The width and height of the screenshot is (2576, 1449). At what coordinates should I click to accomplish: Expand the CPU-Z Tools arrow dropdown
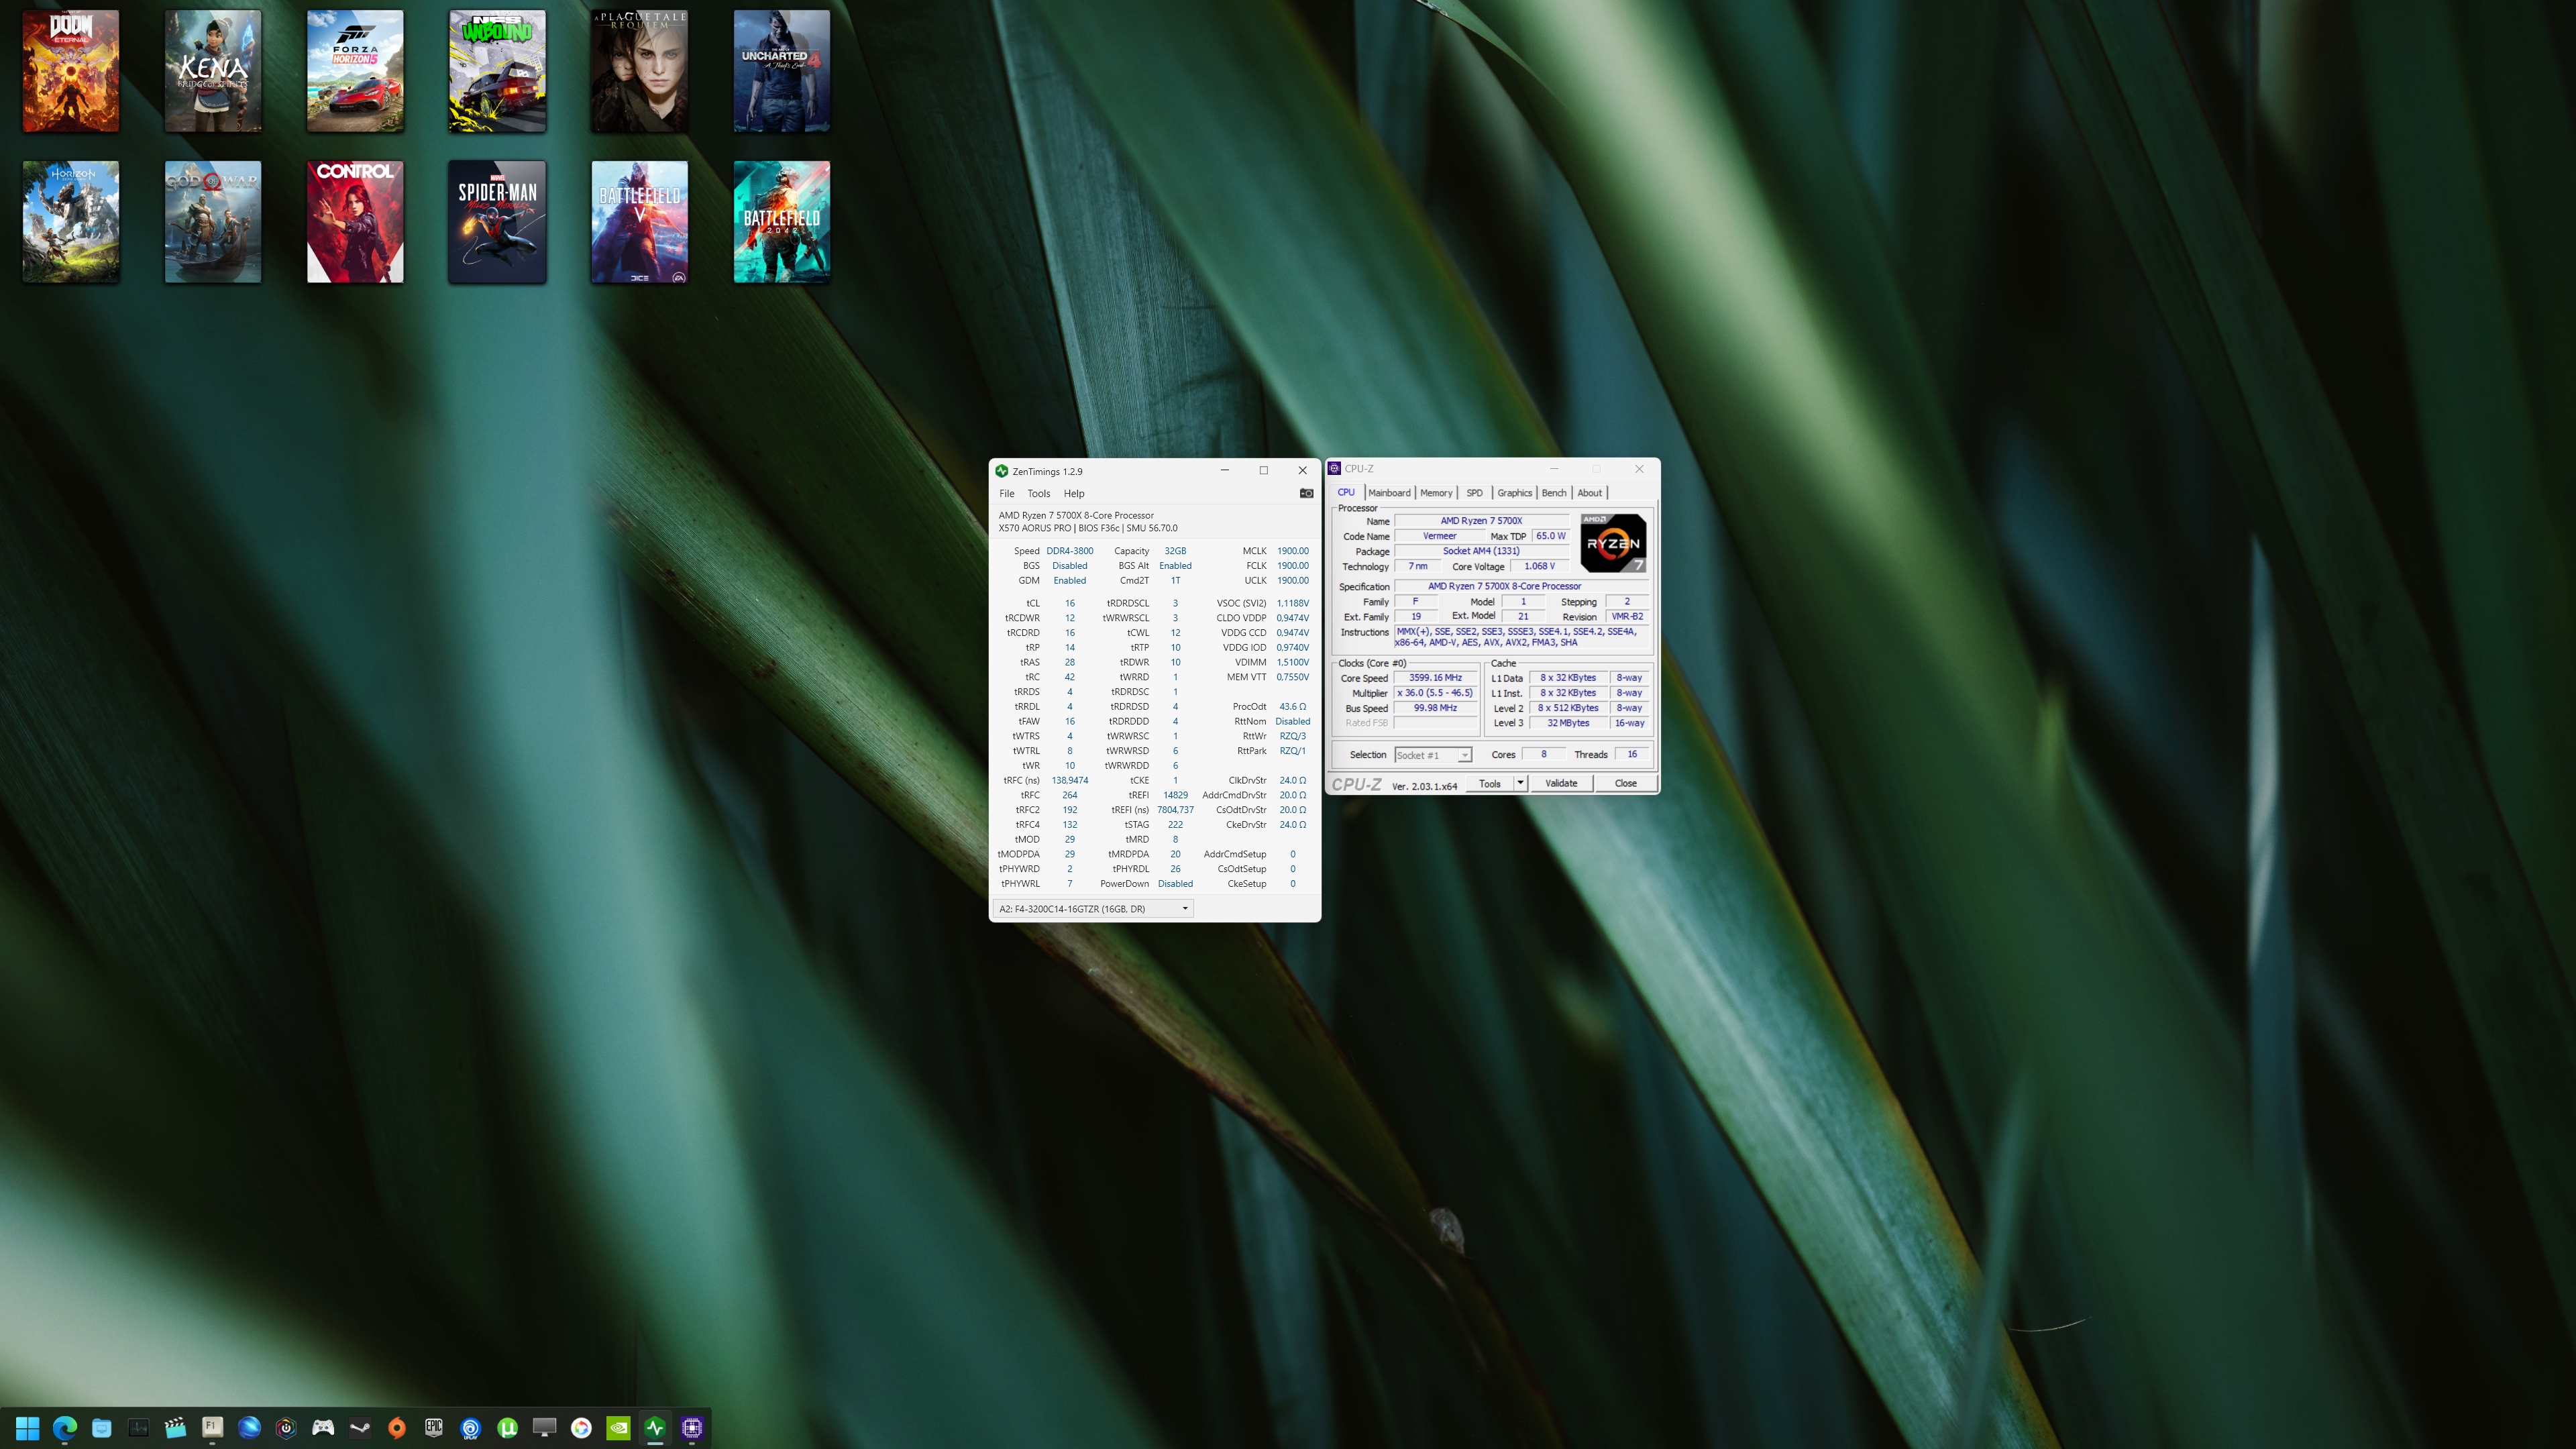(1520, 783)
